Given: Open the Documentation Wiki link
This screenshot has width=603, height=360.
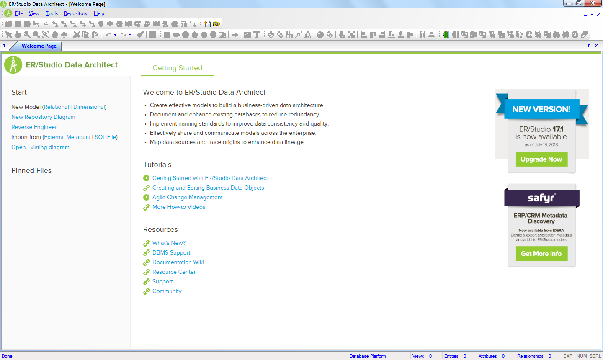Looking at the screenshot, I should point(178,262).
